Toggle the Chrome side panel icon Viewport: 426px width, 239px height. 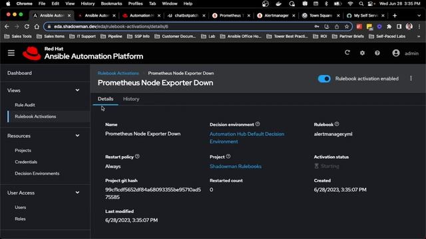point(399,27)
